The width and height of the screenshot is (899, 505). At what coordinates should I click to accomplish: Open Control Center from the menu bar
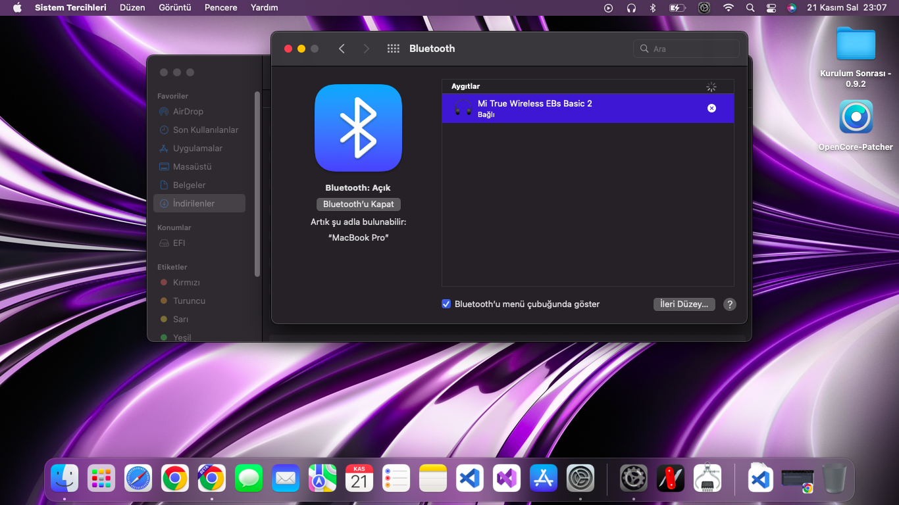771,8
